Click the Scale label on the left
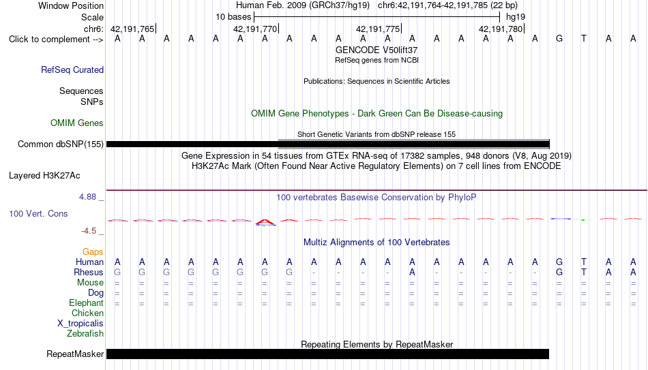Image resolution: width=648 pixels, height=370 pixels. tap(92, 17)
